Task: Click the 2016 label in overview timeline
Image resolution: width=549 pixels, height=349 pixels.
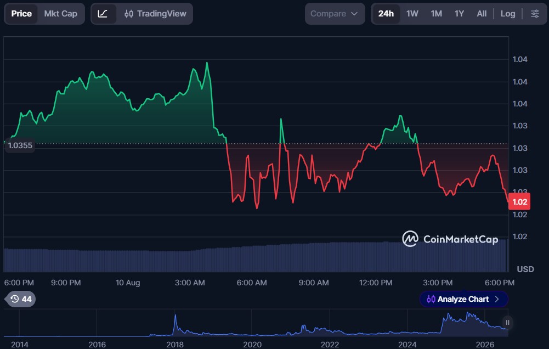Action: coord(97,345)
